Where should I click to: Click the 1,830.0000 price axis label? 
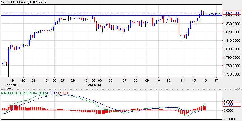(232, 24)
